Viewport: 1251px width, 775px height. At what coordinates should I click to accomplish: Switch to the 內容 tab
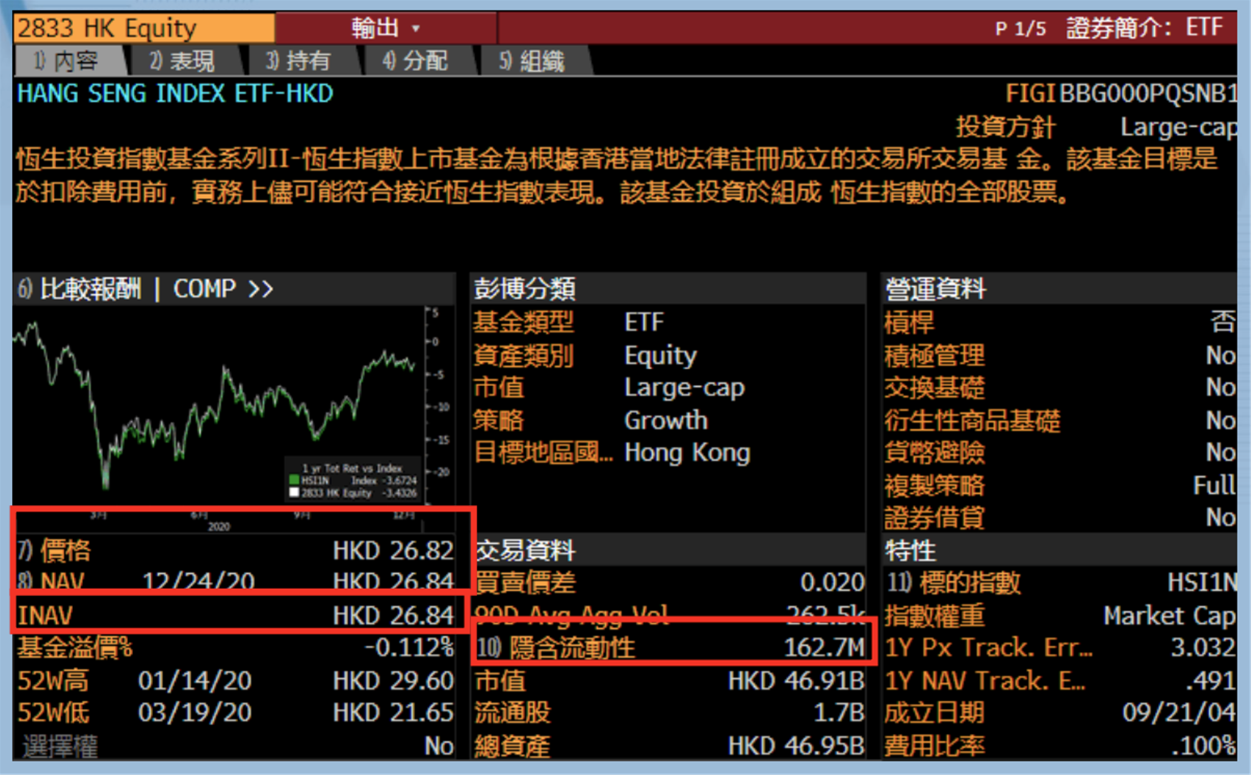click(69, 61)
